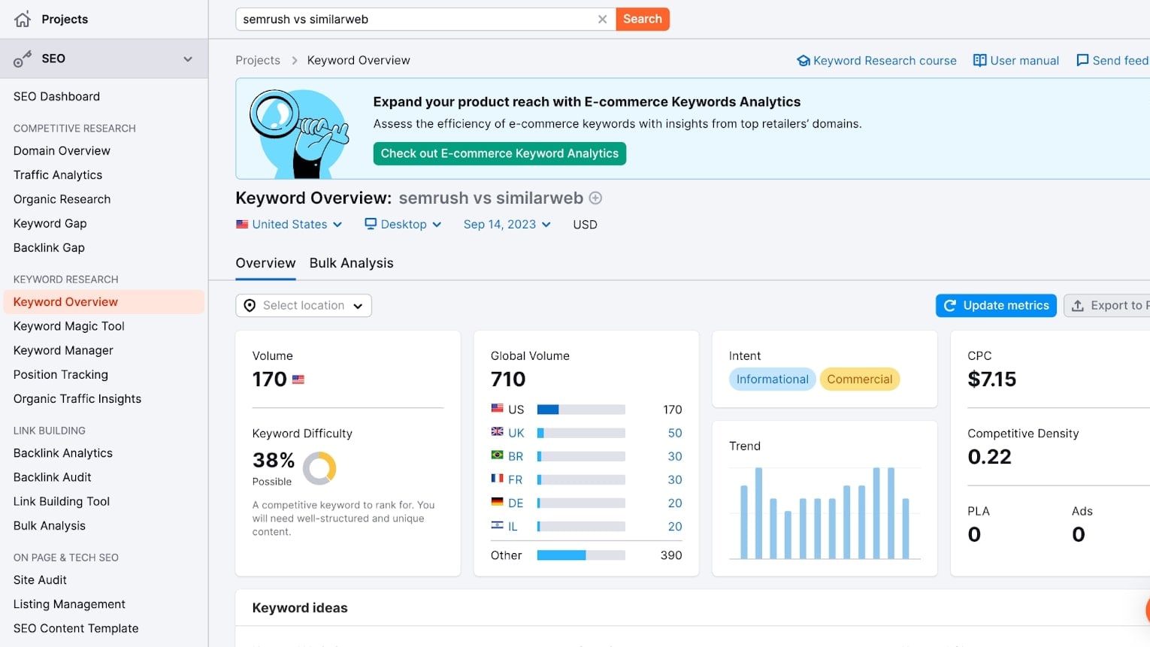The image size is (1150, 647).
Task: Open SEO Dashboard in sidebar
Action: [x=56, y=97]
